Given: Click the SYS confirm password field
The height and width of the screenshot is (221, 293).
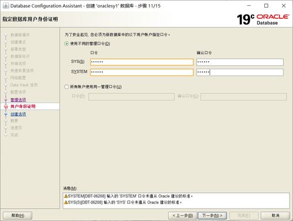Looking at the screenshot, I should click(x=240, y=62).
